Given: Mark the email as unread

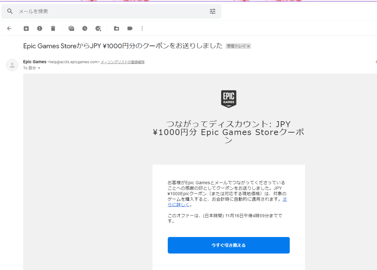Looking at the screenshot, I should (x=71, y=29).
